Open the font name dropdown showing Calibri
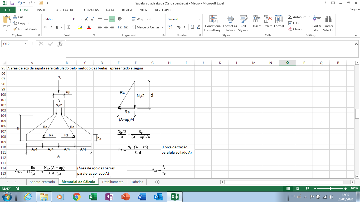 (x=70, y=19)
